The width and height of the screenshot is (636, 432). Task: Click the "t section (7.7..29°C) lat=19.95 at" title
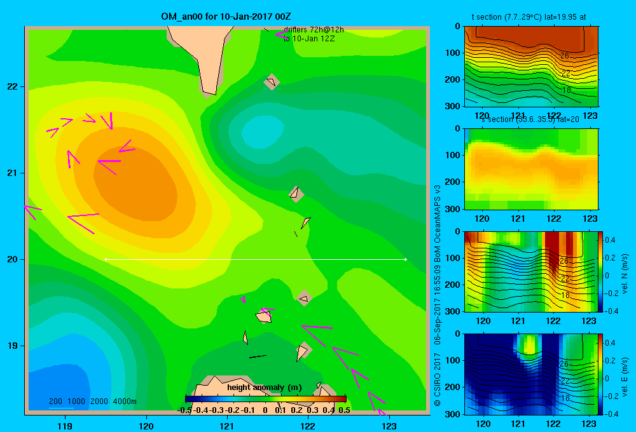pos(529,17)
